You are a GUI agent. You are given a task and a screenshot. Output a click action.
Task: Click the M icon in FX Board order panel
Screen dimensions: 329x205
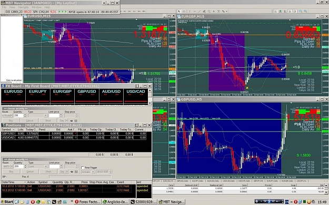point(76,121)
